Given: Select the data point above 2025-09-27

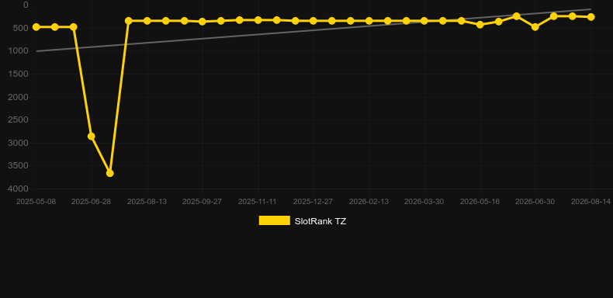Looking at the screenshot, I should [202, 22].
